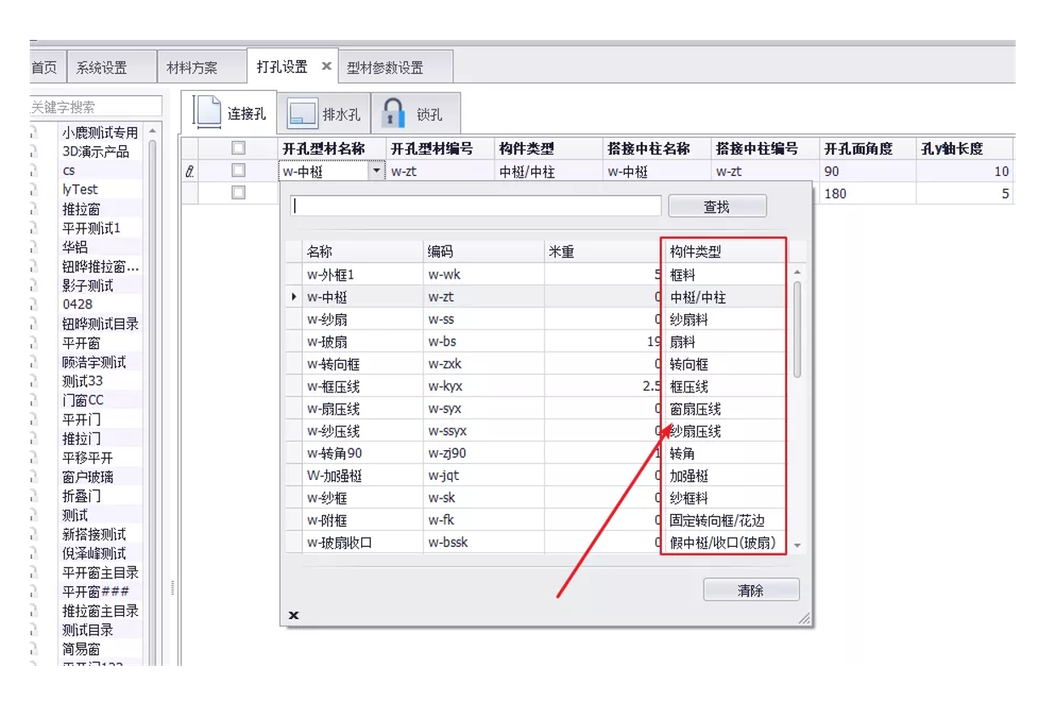The image size is (1042, 705).
Task: Click the 清除 clear button
Action: coord(750,590)
